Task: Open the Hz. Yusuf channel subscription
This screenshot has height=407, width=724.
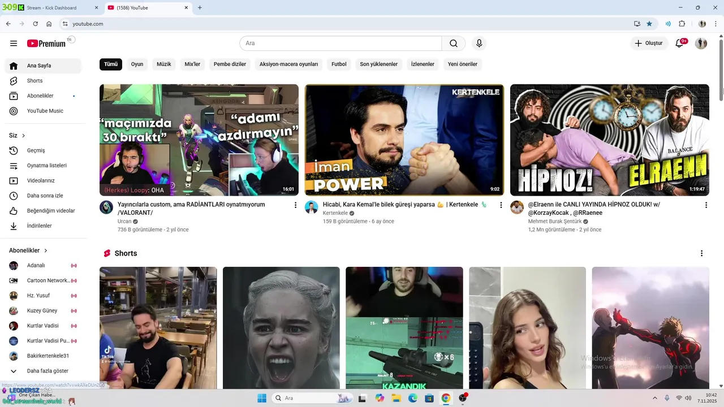Action: [44, 296]
